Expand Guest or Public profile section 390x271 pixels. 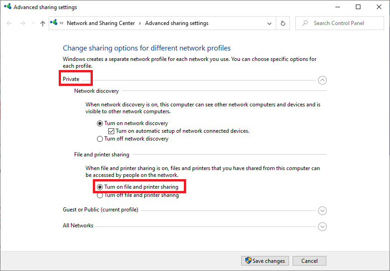(x=322, y=211)
